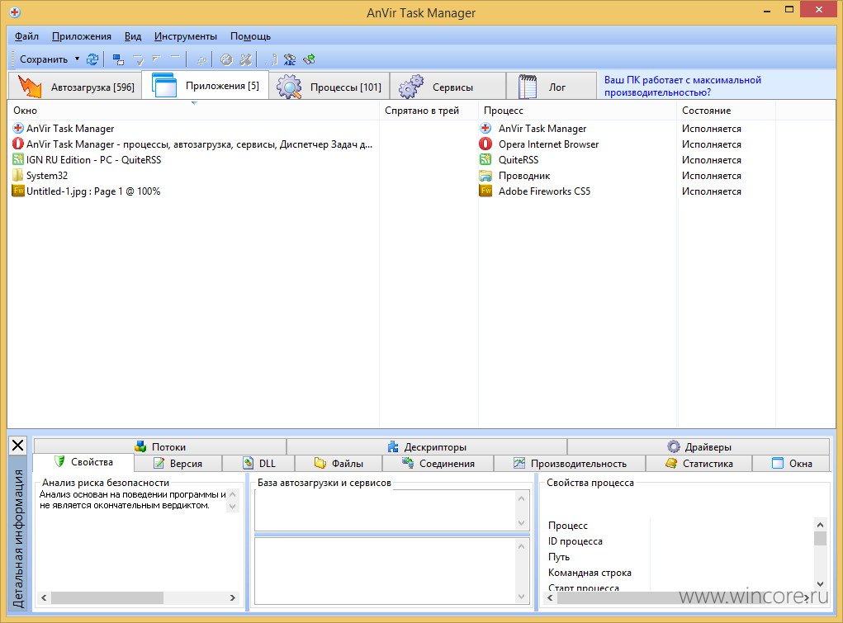
Task: Click the Детальная информация vertical label
Action: click(19, 538)
